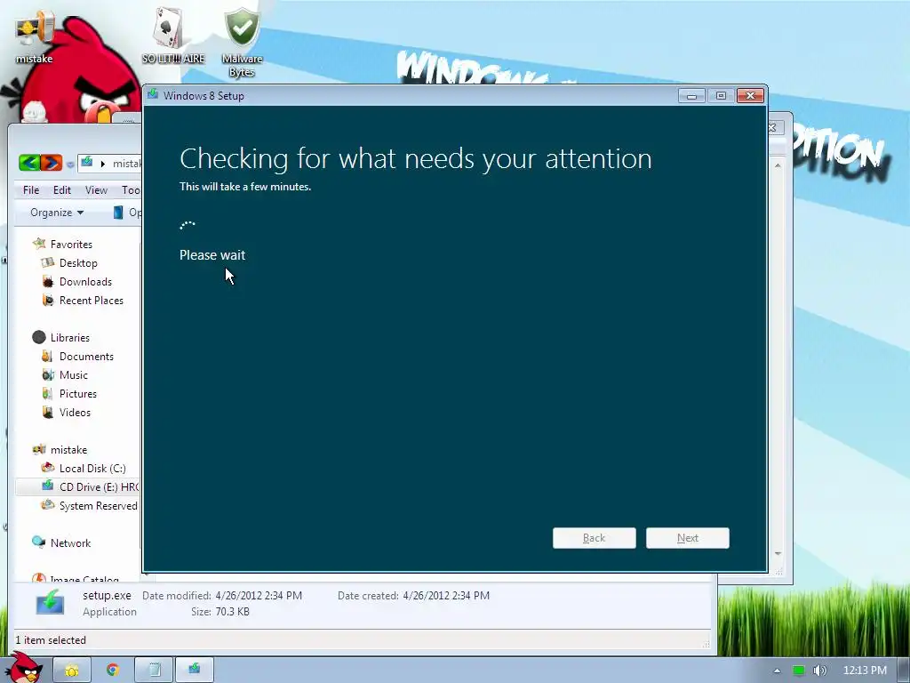Click the orange Forward arrow in Explorer

tap(52, 163)
